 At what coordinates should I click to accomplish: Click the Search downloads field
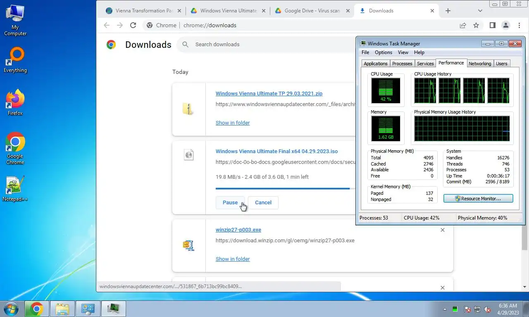(267, 44)
